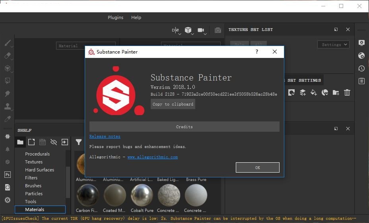Select Hard Surfaces in shelf list

[39, 170]
